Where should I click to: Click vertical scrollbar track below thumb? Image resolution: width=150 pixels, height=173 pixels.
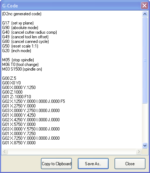(x=145, y=123)
